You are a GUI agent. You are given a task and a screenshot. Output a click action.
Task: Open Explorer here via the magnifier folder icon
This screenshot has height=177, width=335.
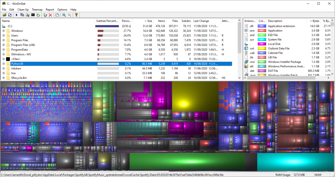click(27, 15)
